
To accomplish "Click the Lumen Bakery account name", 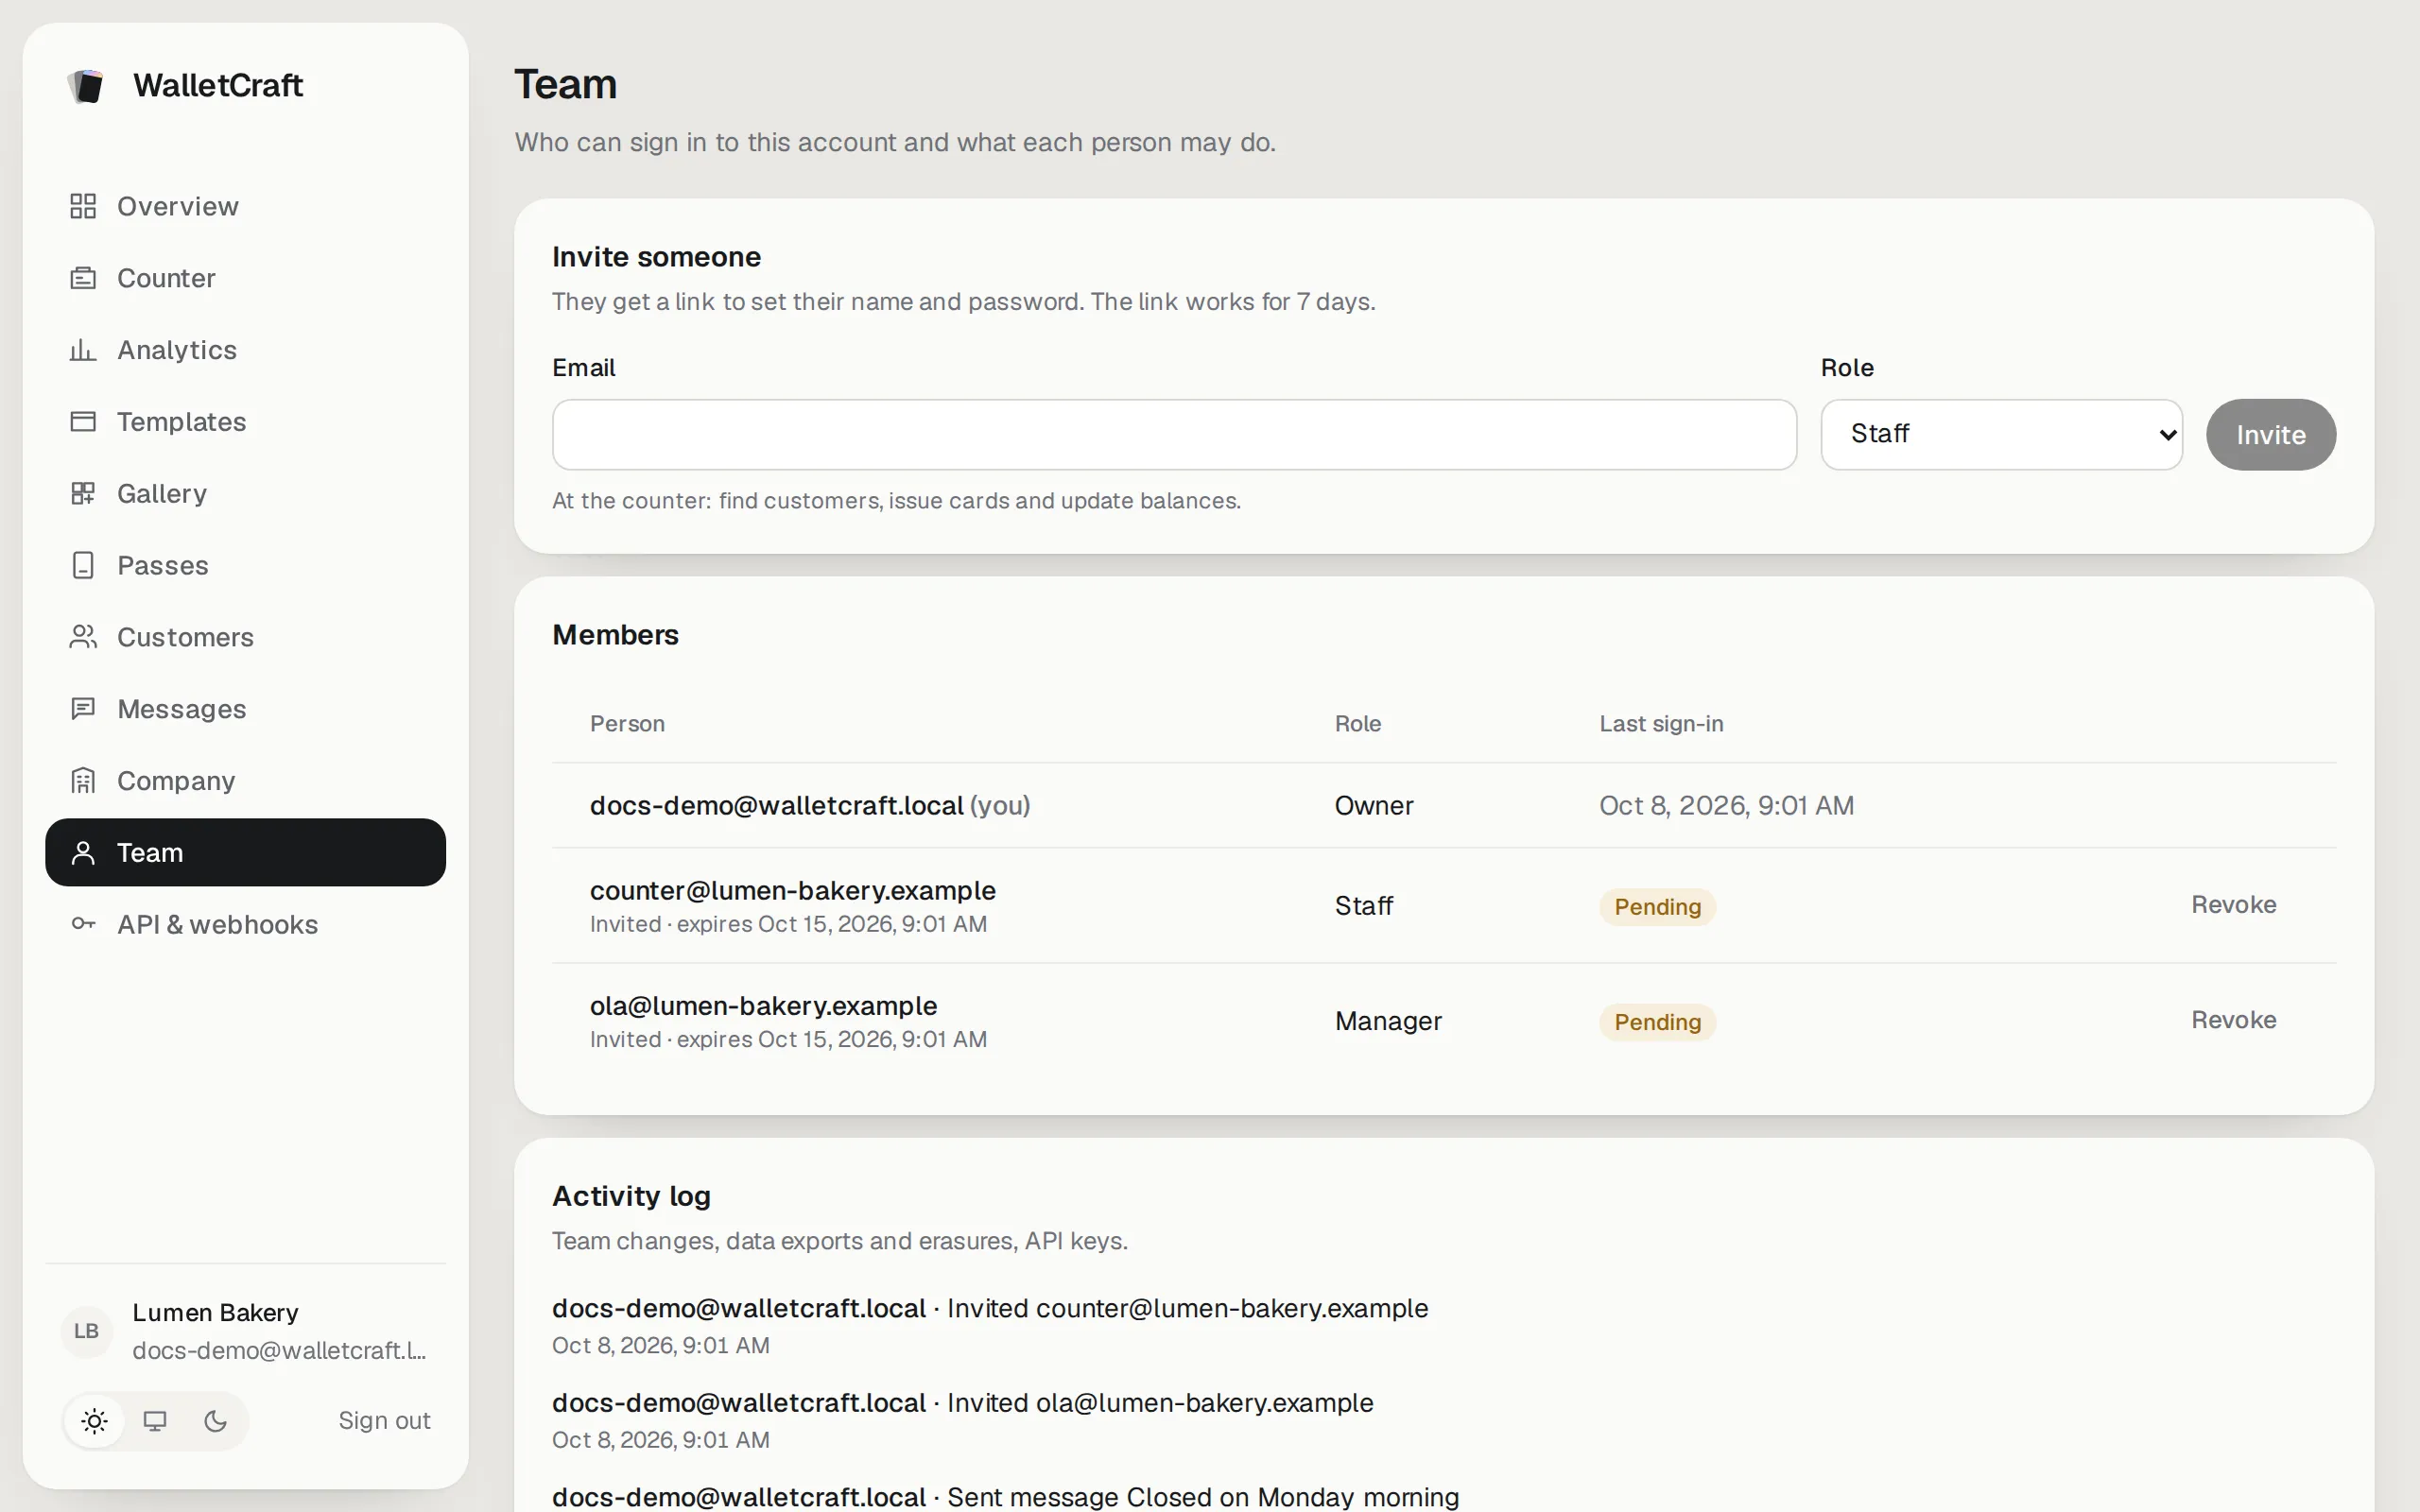I will click(216, 1313).
